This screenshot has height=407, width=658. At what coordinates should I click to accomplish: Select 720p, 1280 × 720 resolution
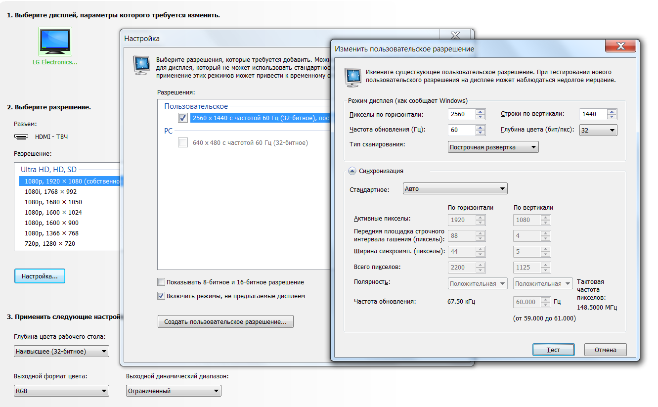tap(50, 243)
